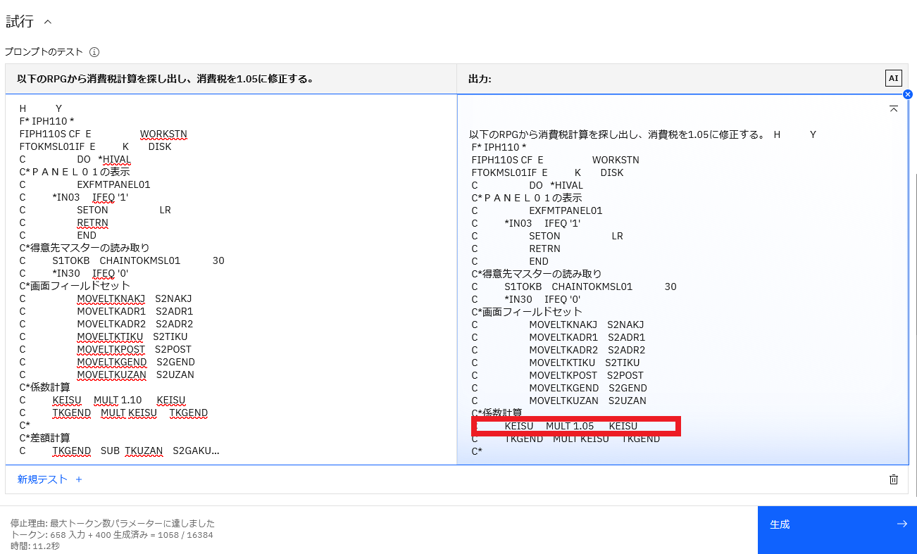Screen dimensions: 917x554
Task: Click output line 'F* IPH110 *'
Action: pyautogui.click(x=499, y=147)
